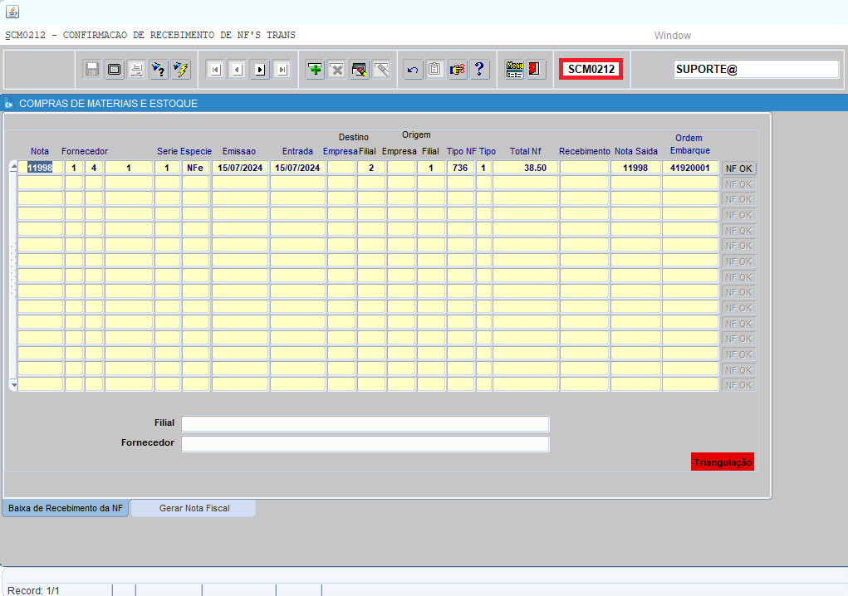Image resolution: width=848 pixels, height=596 pixels.
Task: Go to the previous record
Action: point(238,69)
